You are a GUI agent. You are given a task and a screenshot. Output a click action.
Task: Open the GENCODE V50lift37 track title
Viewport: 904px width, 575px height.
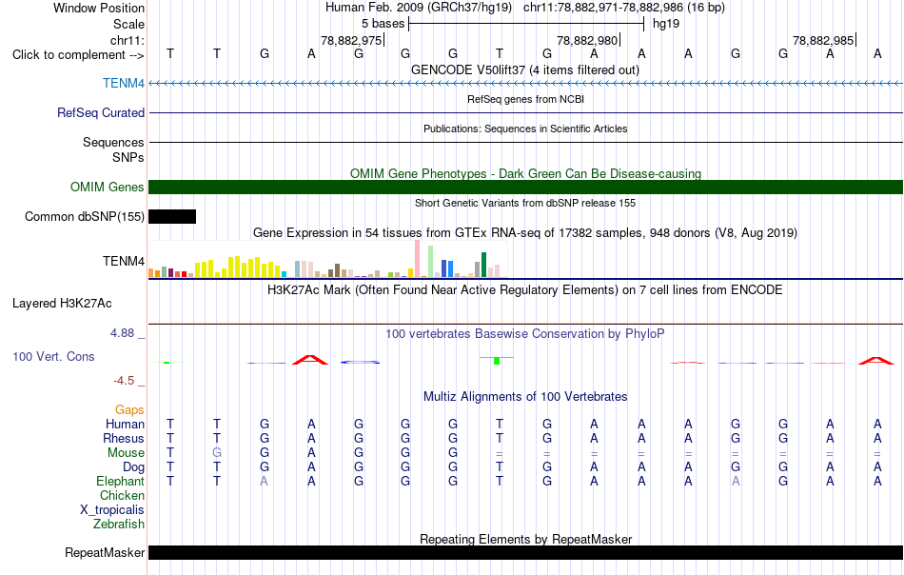pyautogui.click(x=524, y=69)
